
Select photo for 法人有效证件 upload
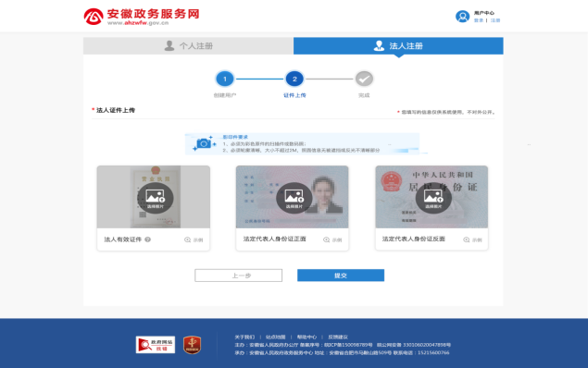tap(155, 198)
